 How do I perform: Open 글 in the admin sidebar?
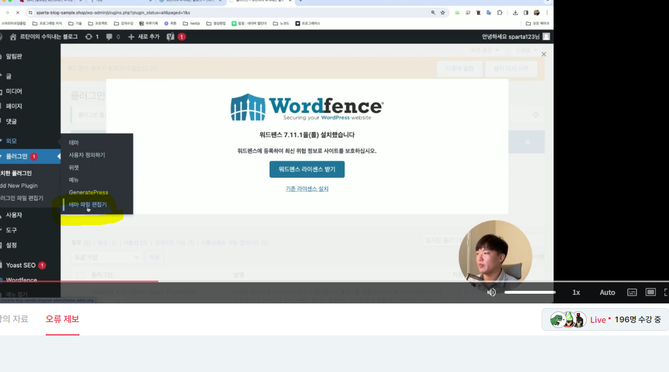click(9, 77)
